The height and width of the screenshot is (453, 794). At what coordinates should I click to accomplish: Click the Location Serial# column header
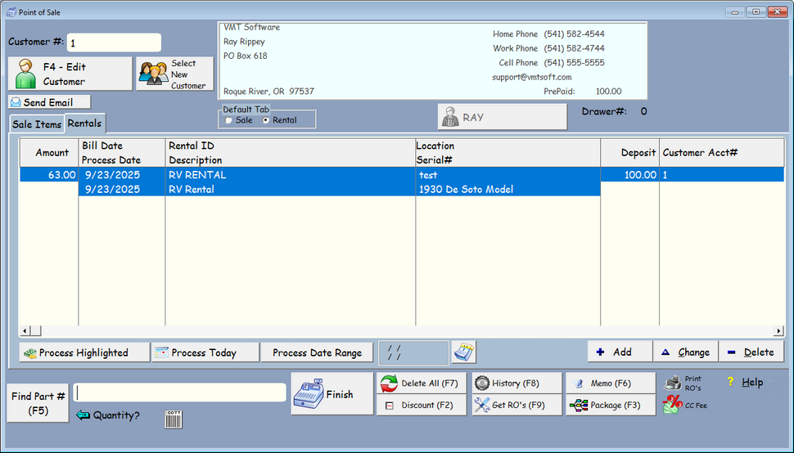[508, 153]
